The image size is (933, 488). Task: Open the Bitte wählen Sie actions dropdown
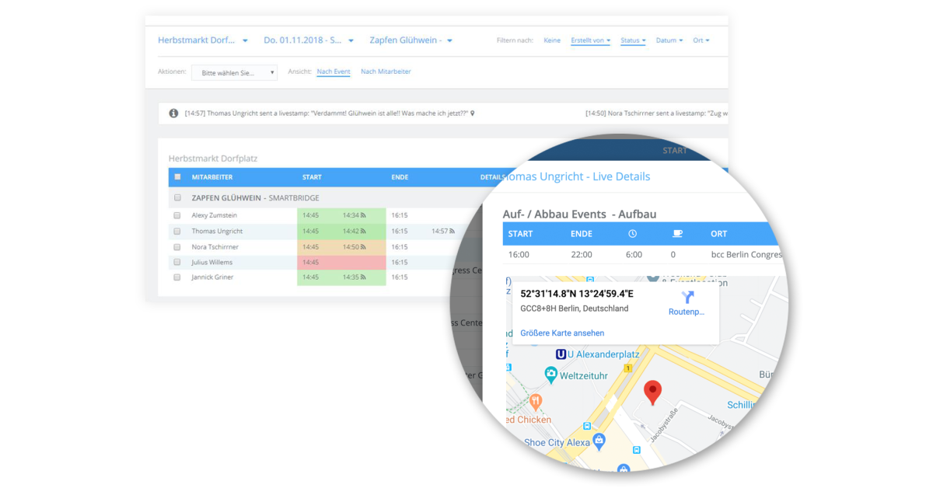[235, 72]
